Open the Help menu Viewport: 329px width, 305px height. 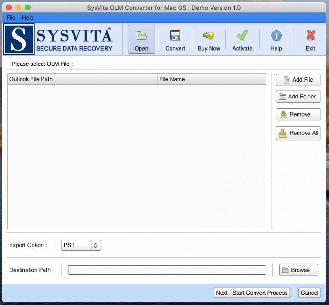pos(28,18)
